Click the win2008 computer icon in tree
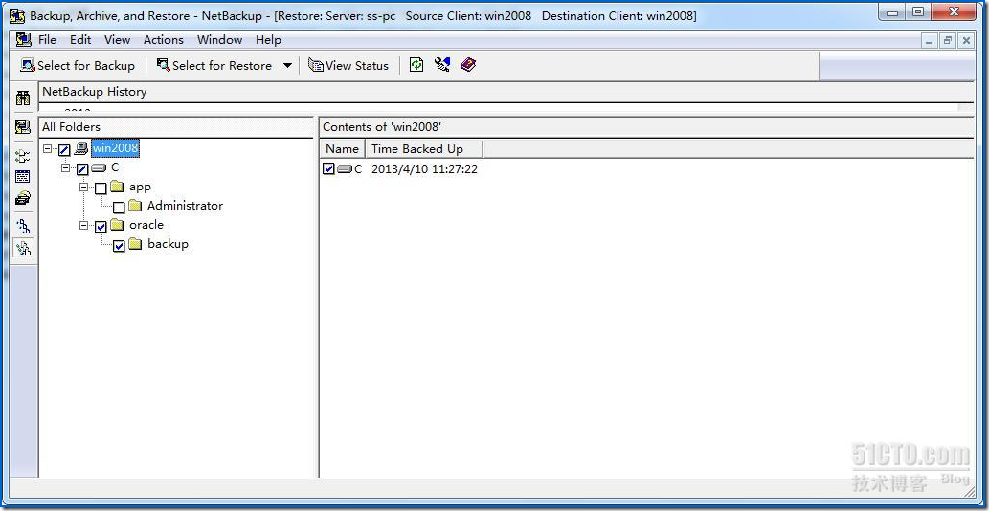This screenshot has width=989, height=511. pyautogui.click(x=80, y=148)
